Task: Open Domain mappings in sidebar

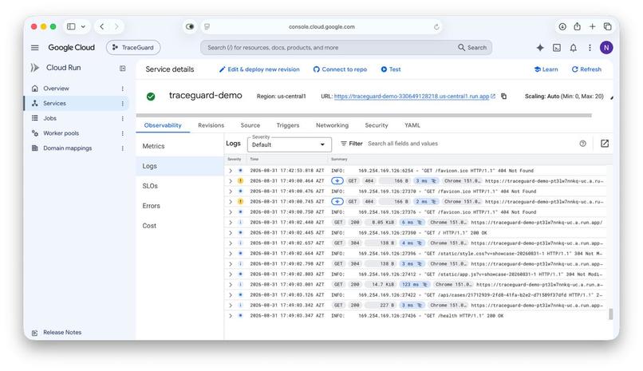Action: point(67,148)
